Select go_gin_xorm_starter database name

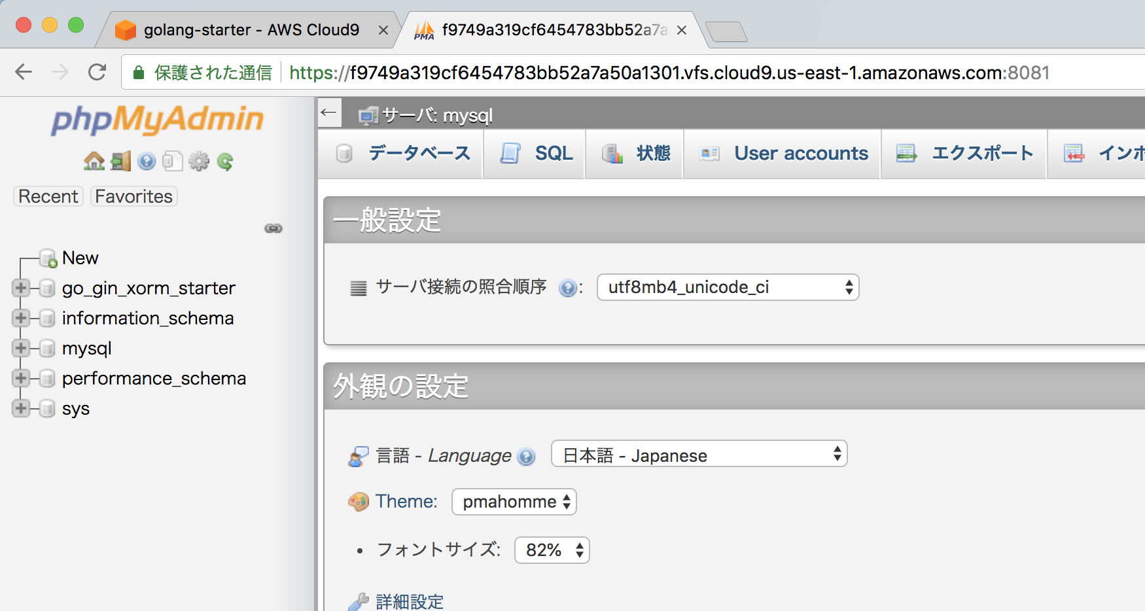coord(149,288)
